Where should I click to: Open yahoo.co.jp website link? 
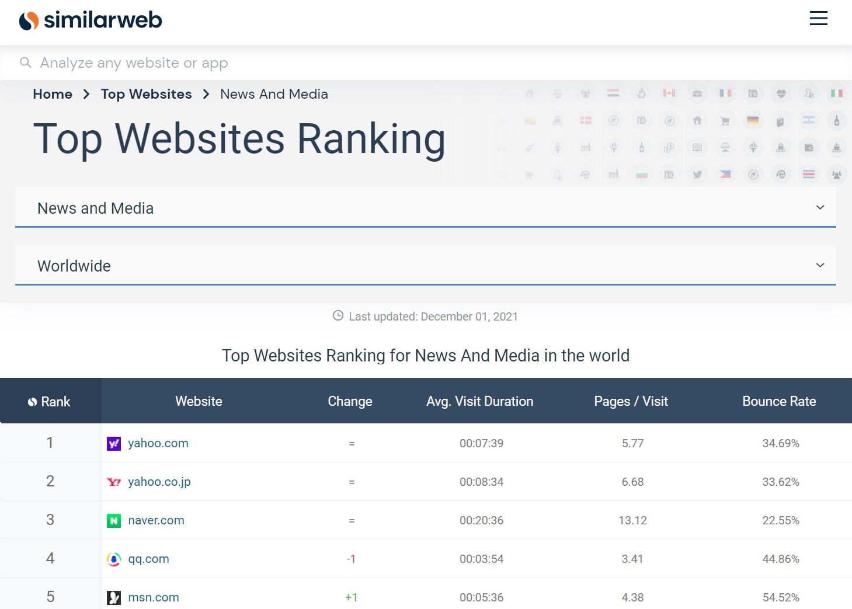[x=159, y=482]
